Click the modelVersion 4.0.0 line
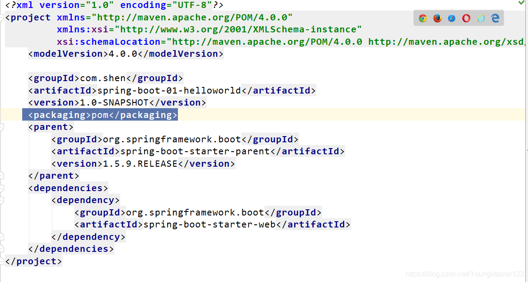The width and height of the screenshot is (528, 282). [126, 54]
